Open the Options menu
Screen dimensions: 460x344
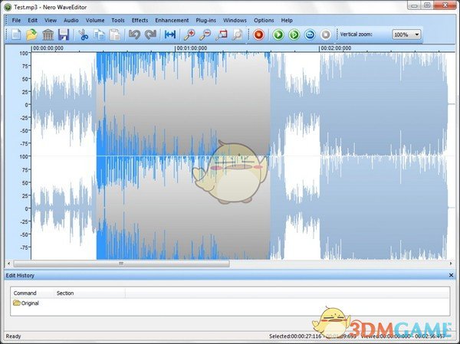pyautogui.click(x=264, y=20)
